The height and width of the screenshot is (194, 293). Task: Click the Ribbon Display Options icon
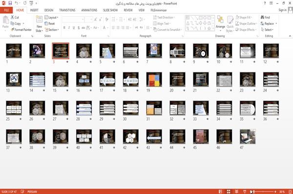[271, 3]
